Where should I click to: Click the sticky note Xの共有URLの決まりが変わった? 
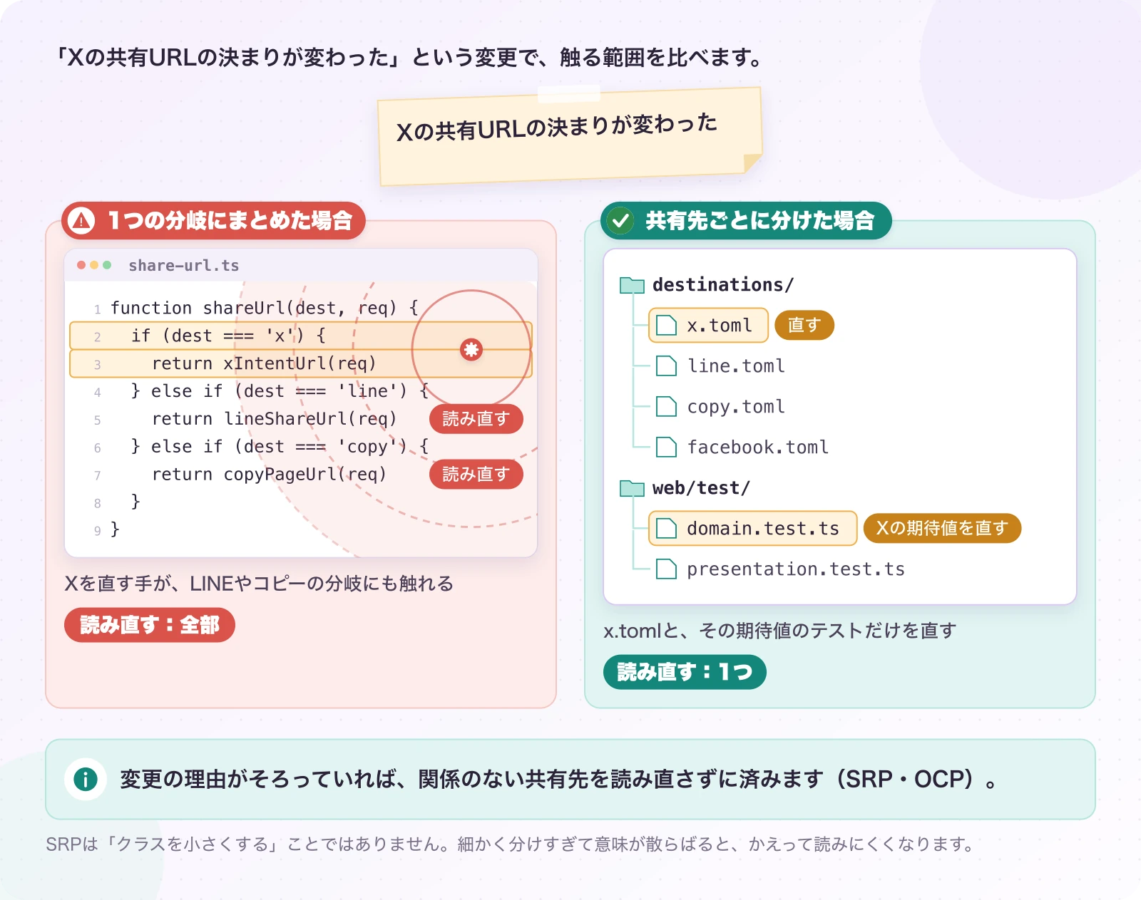570,136
